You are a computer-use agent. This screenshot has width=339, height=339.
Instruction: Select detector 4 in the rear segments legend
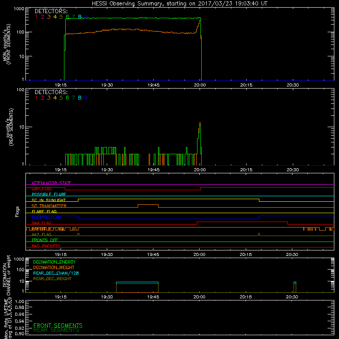(55, 98)
